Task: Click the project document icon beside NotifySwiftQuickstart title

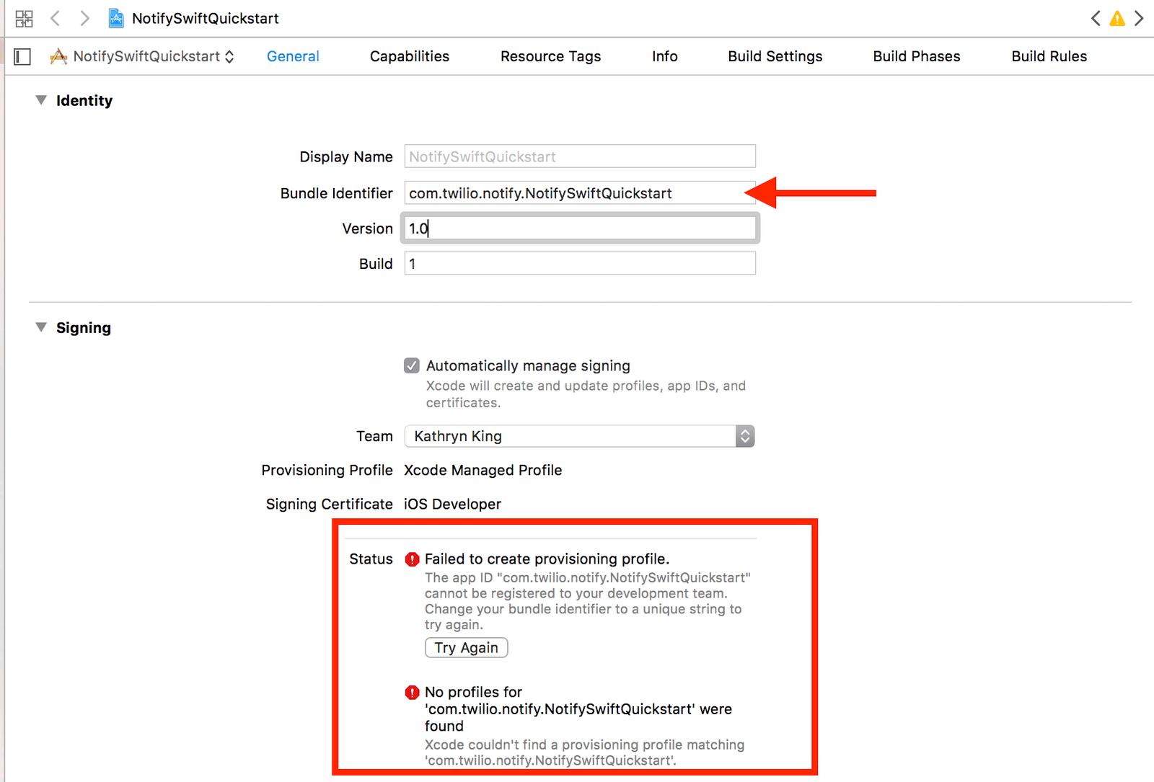Action: tap(115, 18)
